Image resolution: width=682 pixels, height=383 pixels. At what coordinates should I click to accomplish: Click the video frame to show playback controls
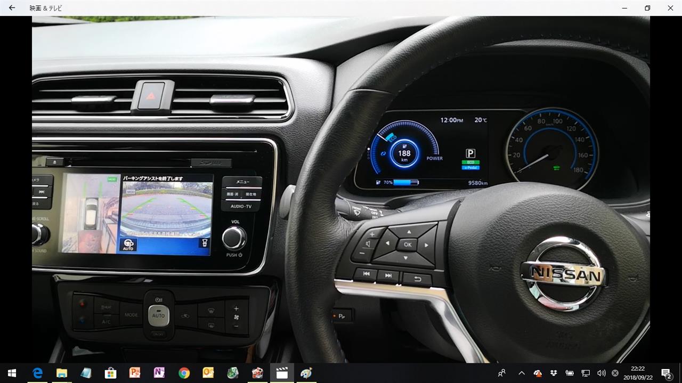pos(341,189)
